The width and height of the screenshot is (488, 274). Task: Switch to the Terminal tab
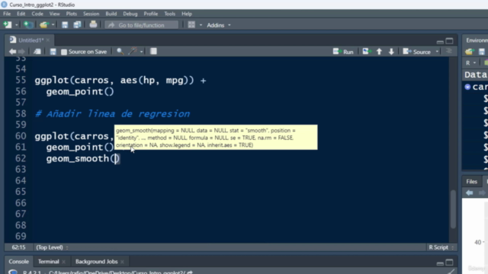49,262
